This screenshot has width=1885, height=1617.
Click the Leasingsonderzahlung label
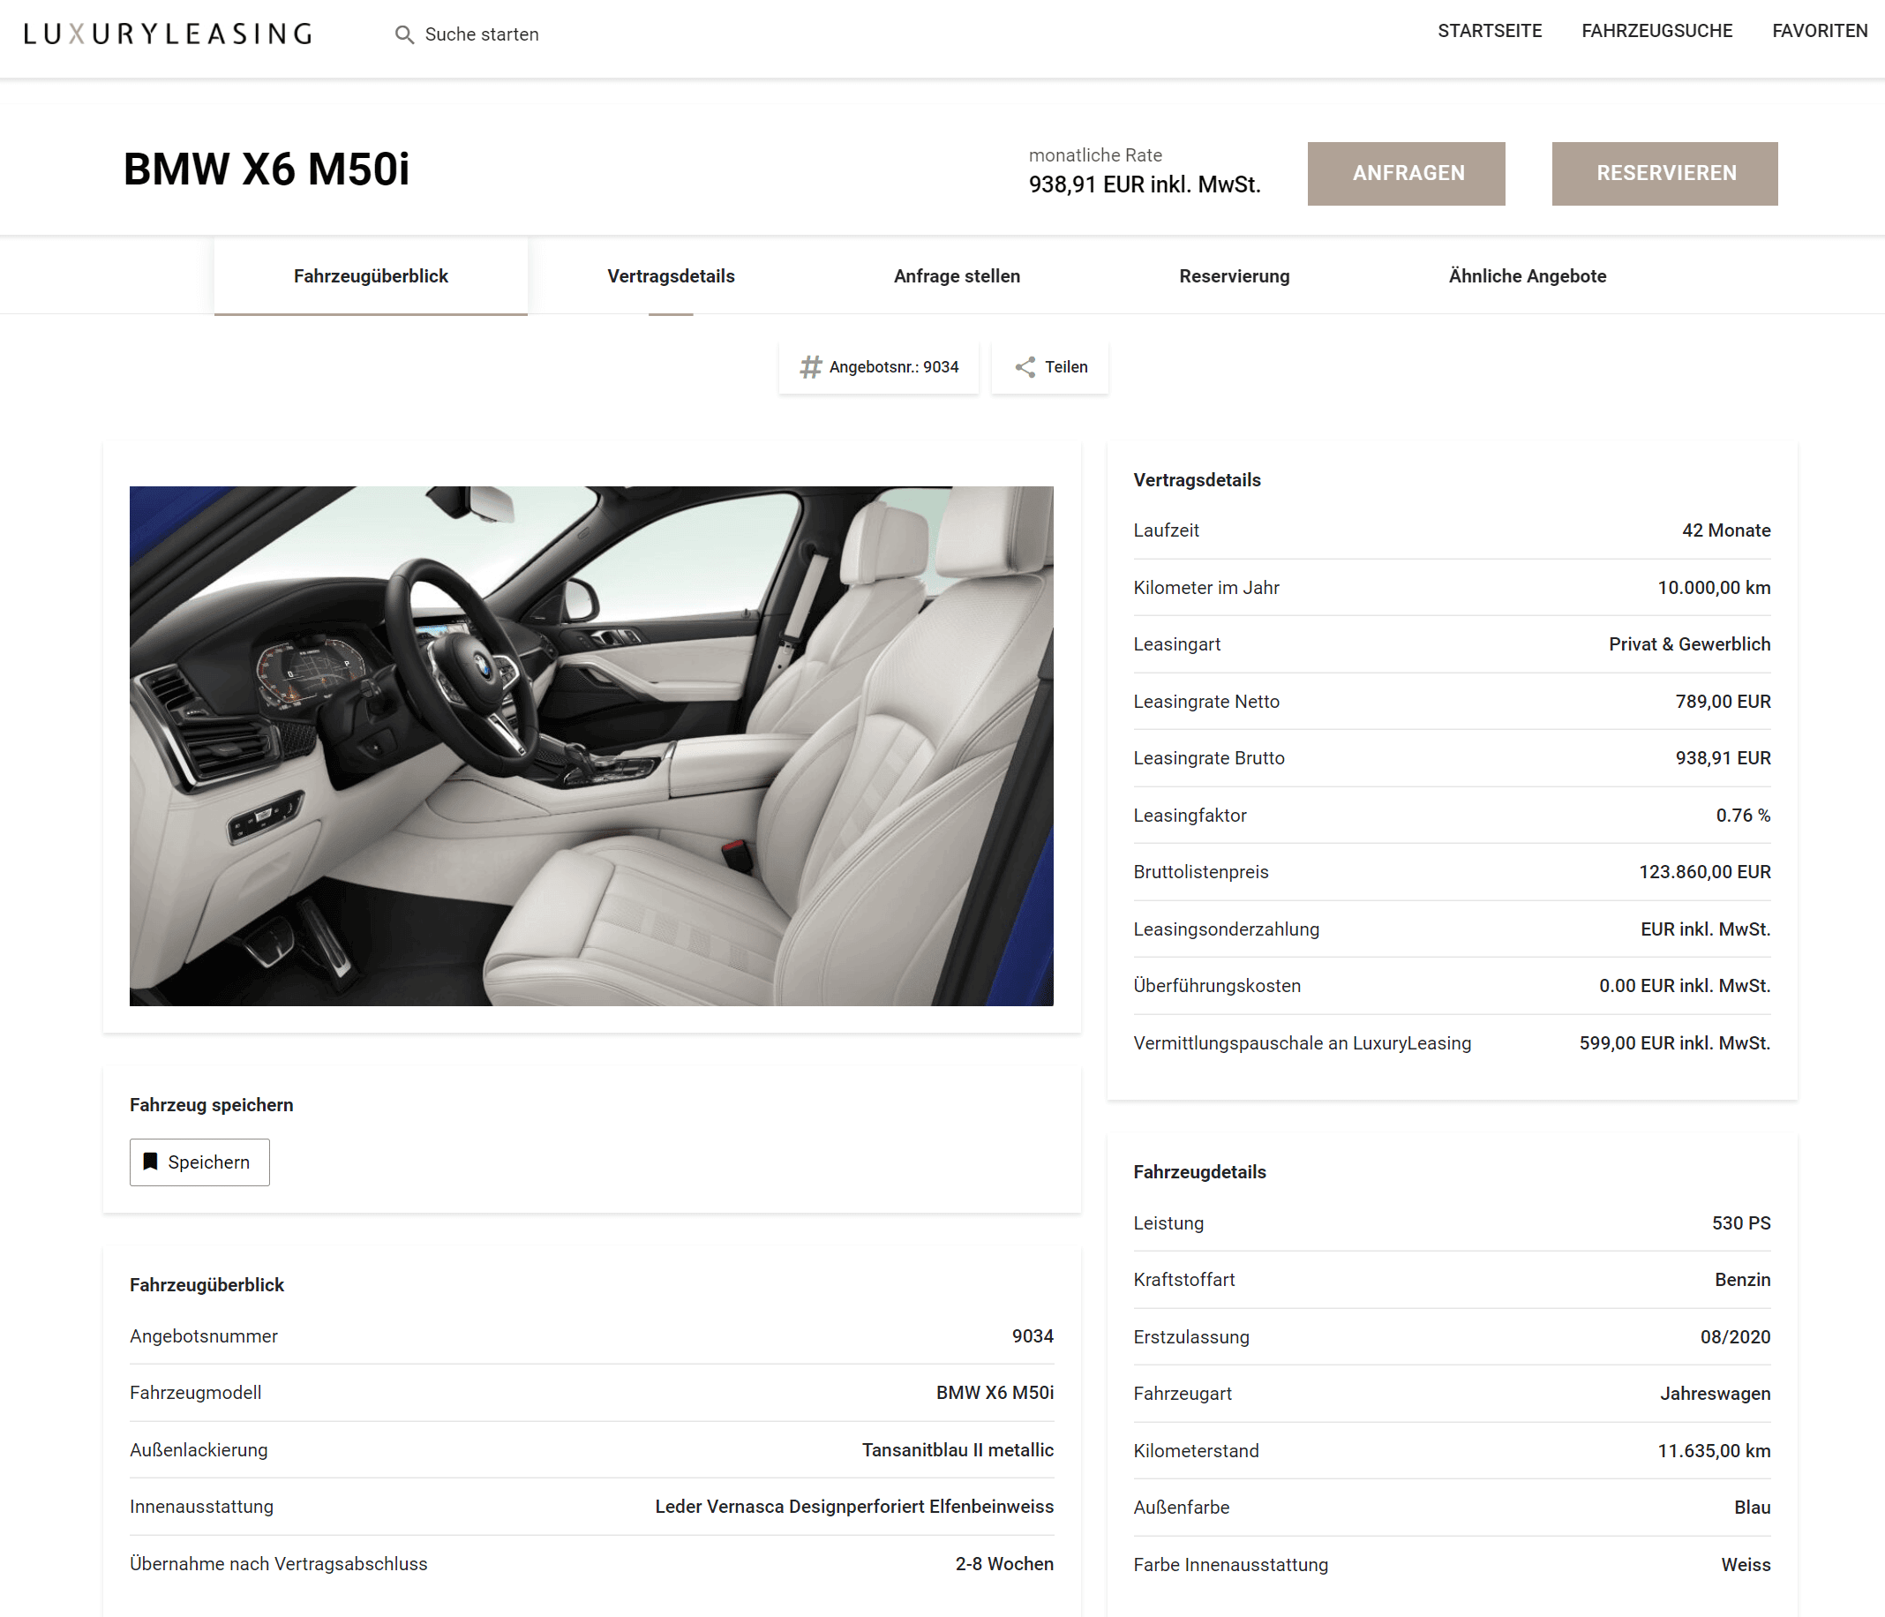click(1227, 929)
